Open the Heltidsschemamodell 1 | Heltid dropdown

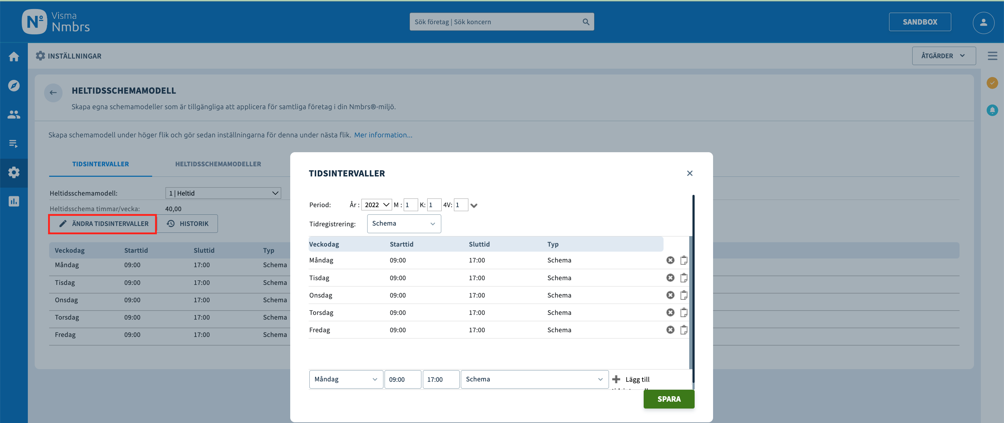click(223, 193)
